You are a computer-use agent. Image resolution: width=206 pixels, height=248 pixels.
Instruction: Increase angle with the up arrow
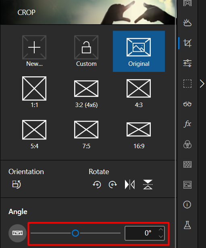(x=161, y=229)
